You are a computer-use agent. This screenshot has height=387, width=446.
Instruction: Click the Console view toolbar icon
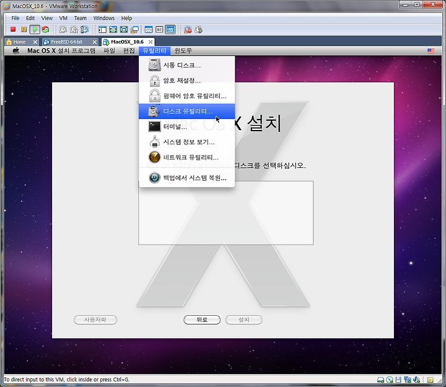pyautogui.click(x=170, y=29)
